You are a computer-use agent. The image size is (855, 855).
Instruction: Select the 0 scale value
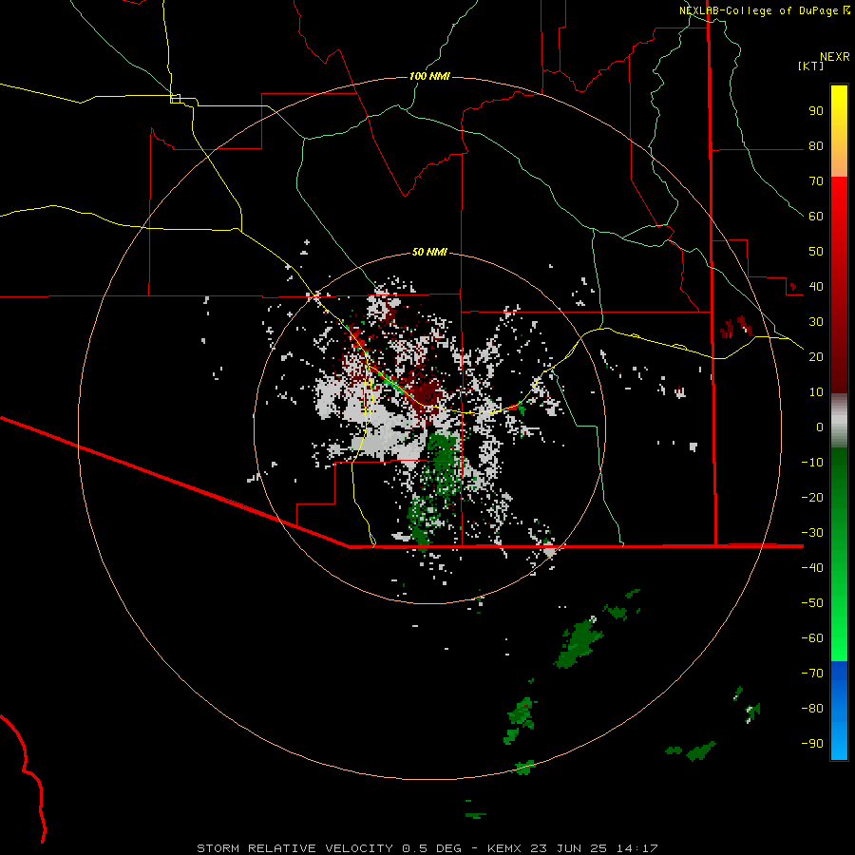(820, 427)
